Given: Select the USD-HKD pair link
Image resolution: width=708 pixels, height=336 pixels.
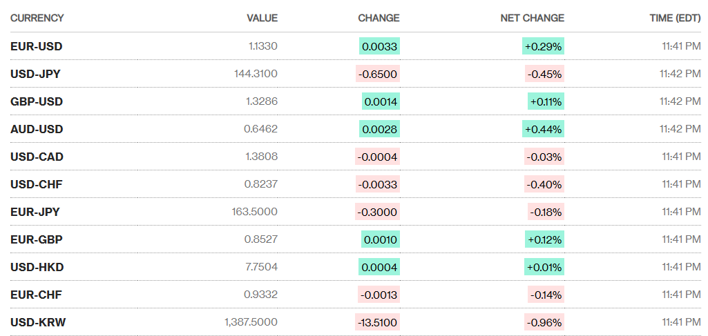Looking at the screenshot, I should [x=36, y=267].
